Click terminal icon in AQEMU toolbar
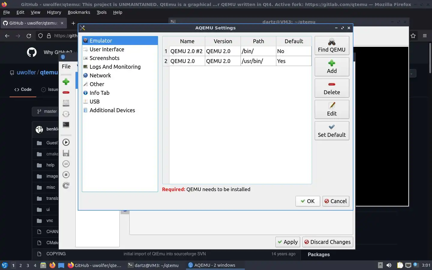The height and width of the screenshot is (270, 432). coord(66,124)
